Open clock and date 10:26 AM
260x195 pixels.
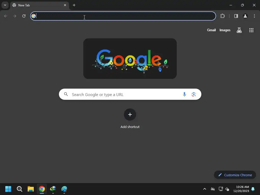(x=241, y=189)
